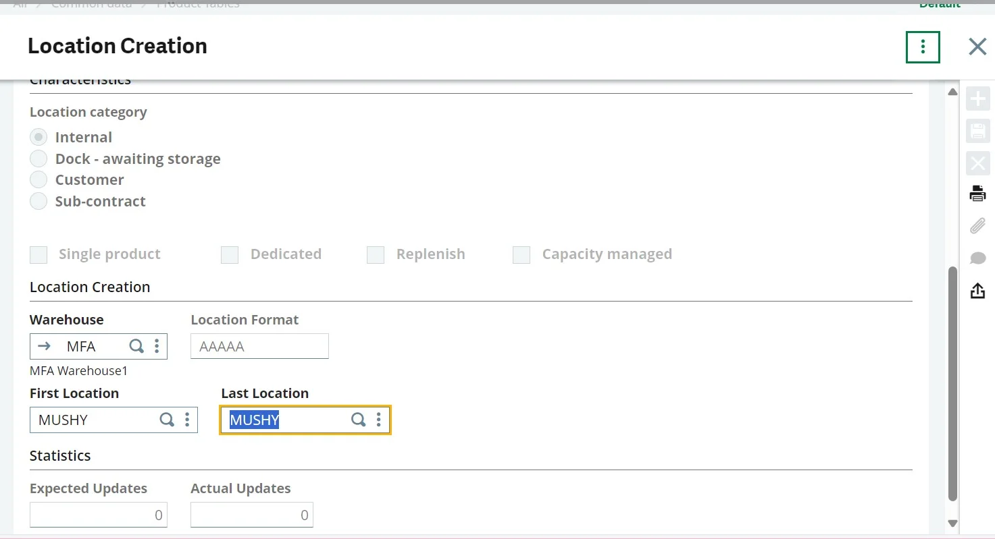Click the Export share icon
The image size is (995, 539).
[x=977, y=290]
